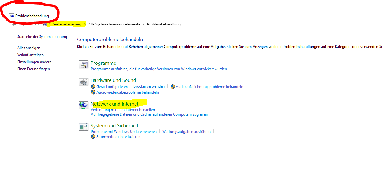Click Verbindung mit dem Internet herstellen
Viewport: 382px width, 169px height.
tap(123, 109)
